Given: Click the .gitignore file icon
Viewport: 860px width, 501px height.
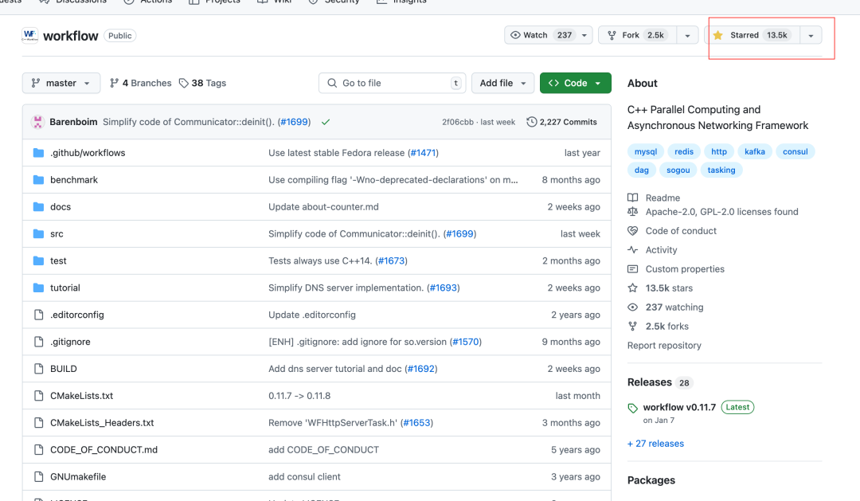Looking at the screenshot, I should coord(38,342).
